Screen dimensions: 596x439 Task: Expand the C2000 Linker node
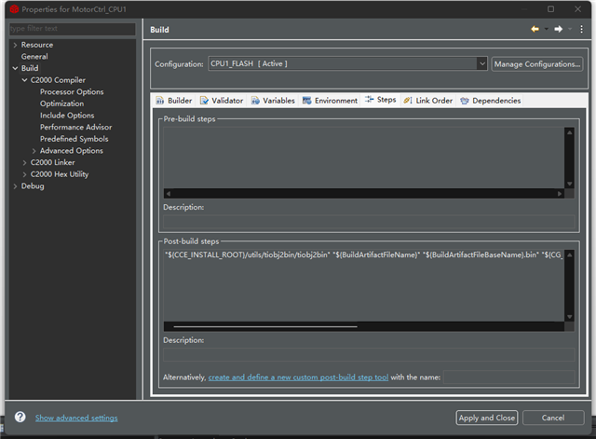click(25, 163)
